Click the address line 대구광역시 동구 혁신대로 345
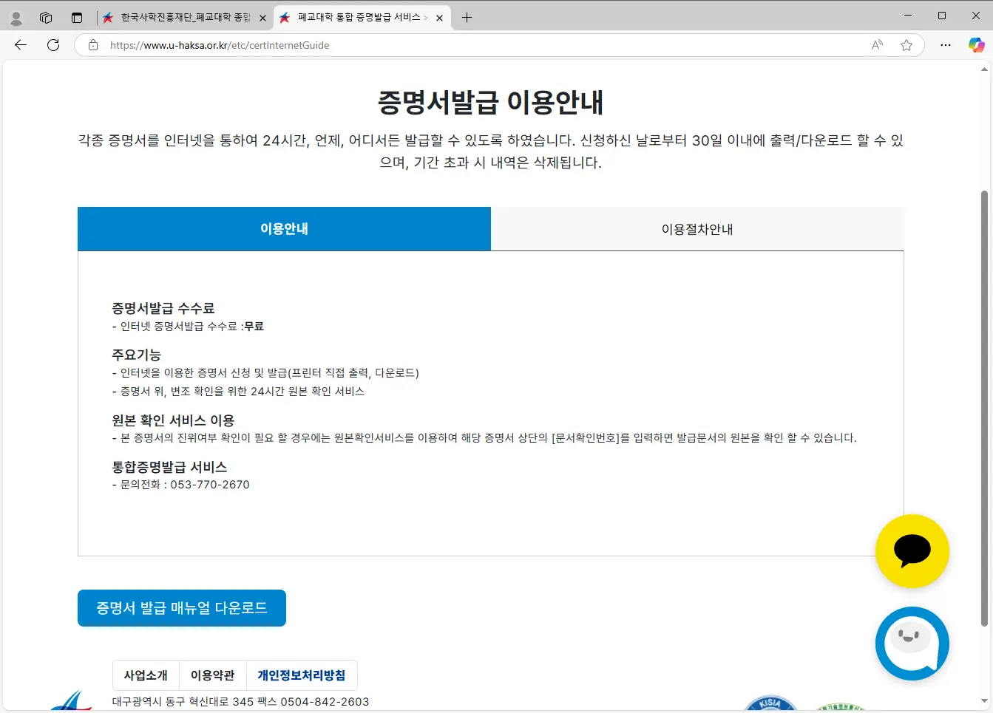The height and width of the screenshot is (713, 993). [240, 702]
